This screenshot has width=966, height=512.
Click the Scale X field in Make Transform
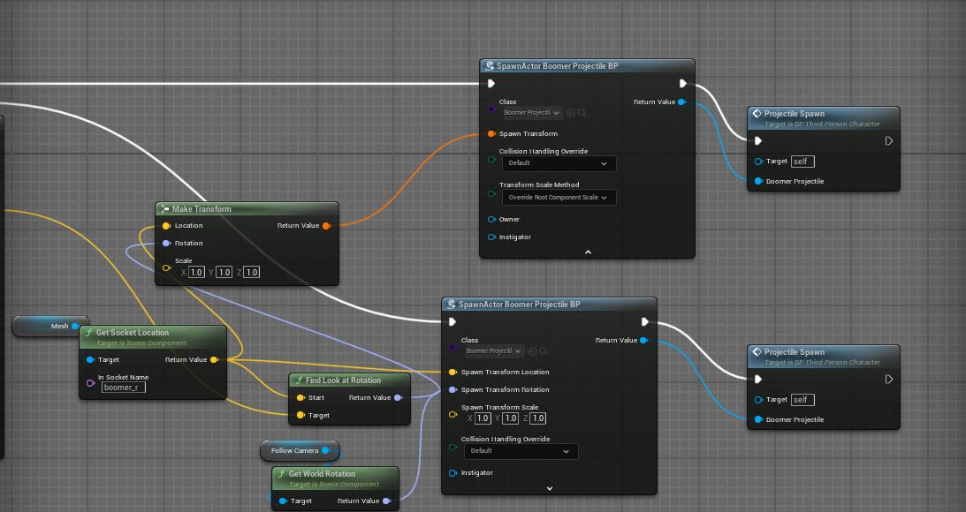196,272
